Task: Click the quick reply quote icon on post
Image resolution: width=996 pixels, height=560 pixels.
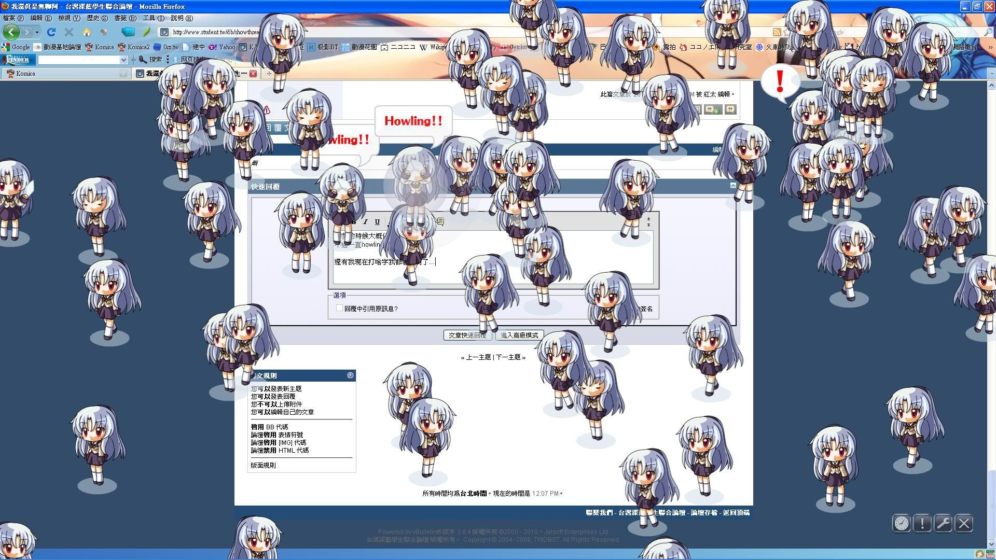Action: tap(730, 109)
